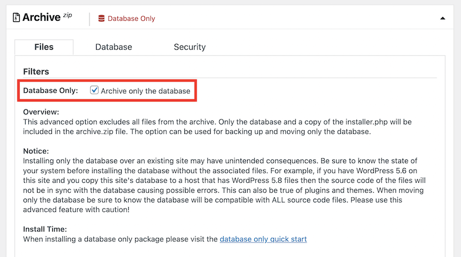Uncheck the Archive only the database checkbox

[x=94, y=90]
